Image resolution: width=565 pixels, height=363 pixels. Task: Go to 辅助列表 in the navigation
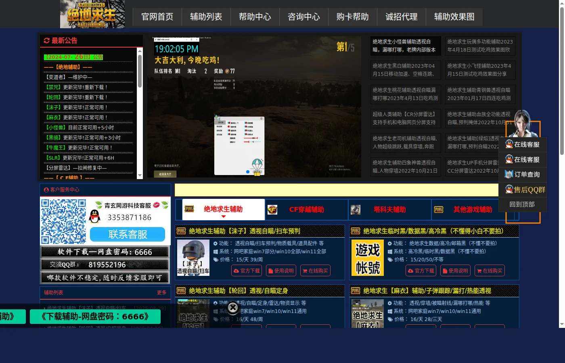click(206, 17)
